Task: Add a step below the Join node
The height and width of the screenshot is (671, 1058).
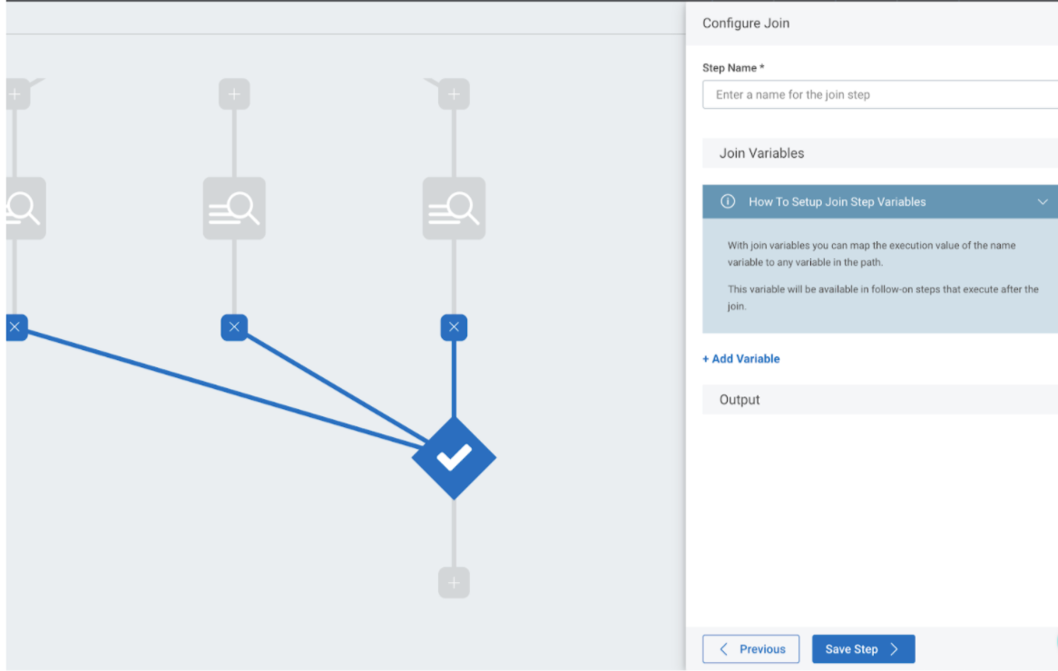Action: coord(454,582)
